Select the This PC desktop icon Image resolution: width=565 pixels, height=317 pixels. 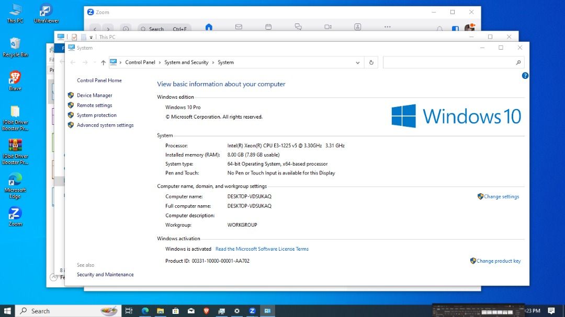click(15, 13)
